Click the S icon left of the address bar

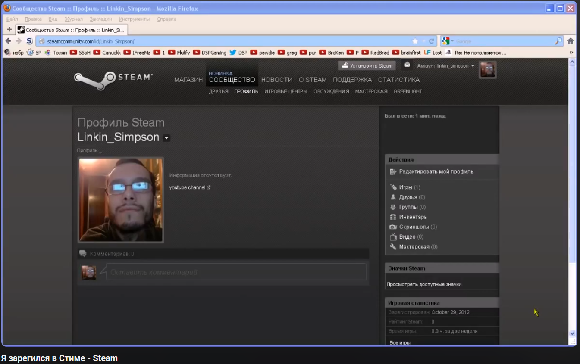pos(29,41)
